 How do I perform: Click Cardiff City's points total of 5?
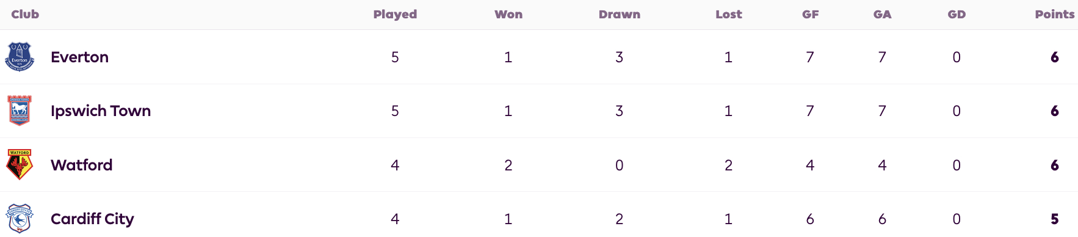coord(1055,219)
